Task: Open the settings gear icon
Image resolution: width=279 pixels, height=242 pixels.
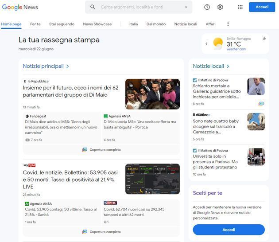Action: 220,7
